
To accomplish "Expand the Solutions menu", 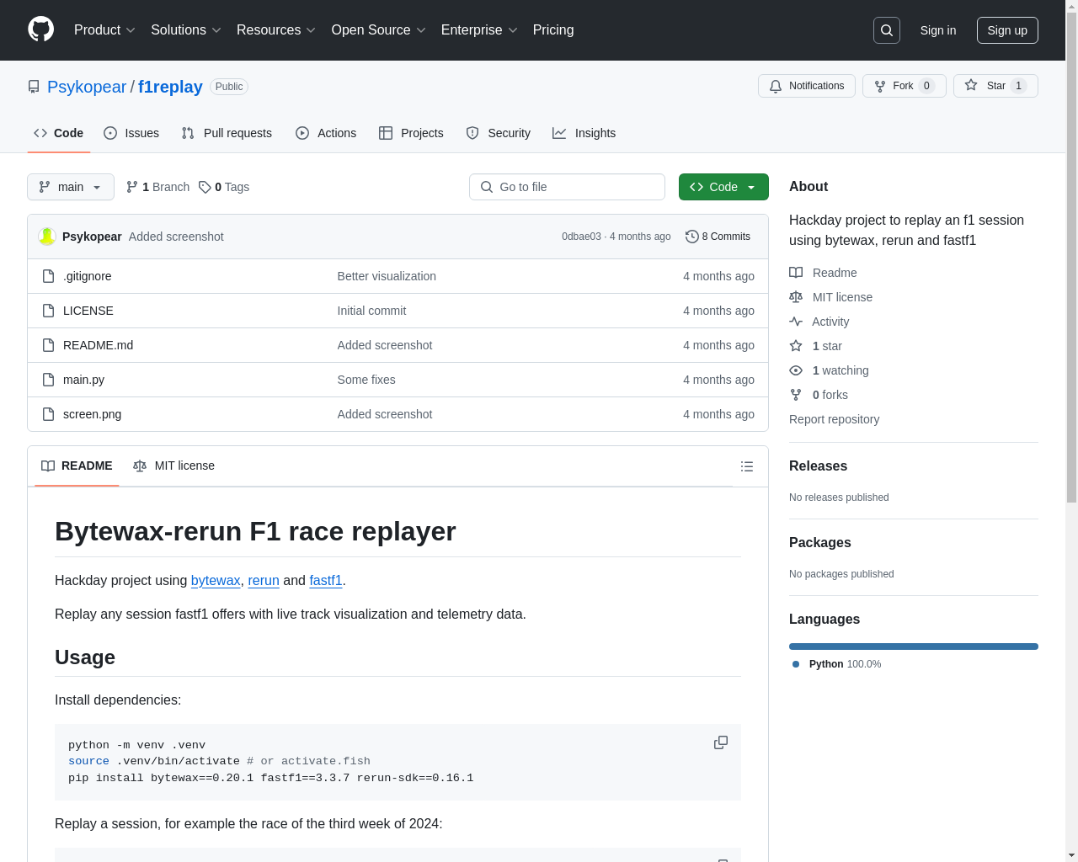I will (x=186, y=29).
